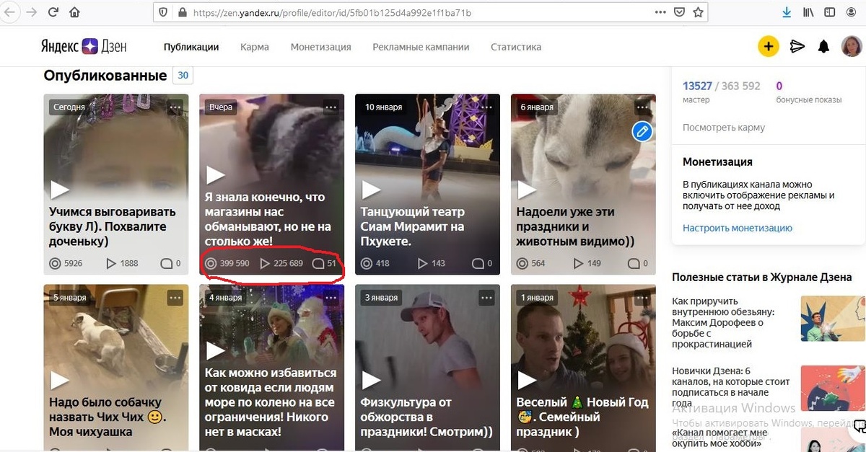The height and width of the screenshot is (452, 866).
Task: Open the Рекламные кампании tab
Action: pos(421,47)
